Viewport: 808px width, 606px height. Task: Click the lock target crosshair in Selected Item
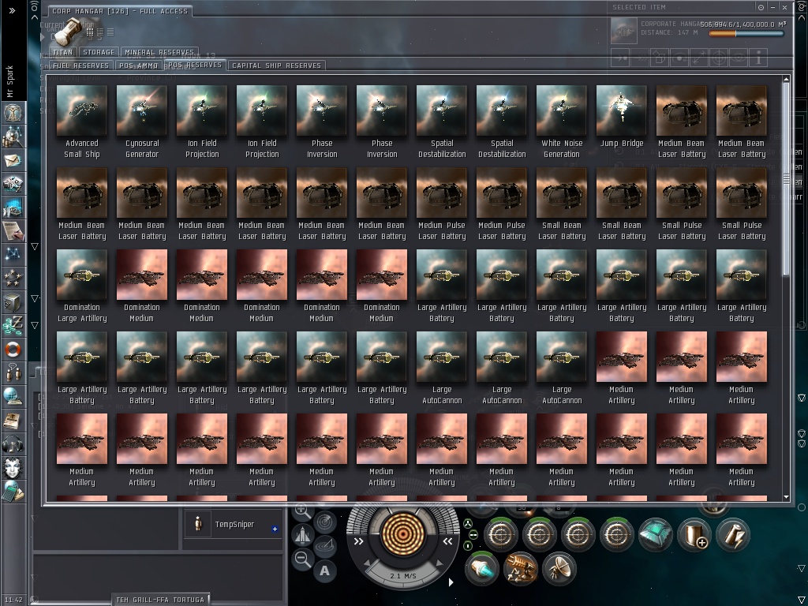(719, 58)
